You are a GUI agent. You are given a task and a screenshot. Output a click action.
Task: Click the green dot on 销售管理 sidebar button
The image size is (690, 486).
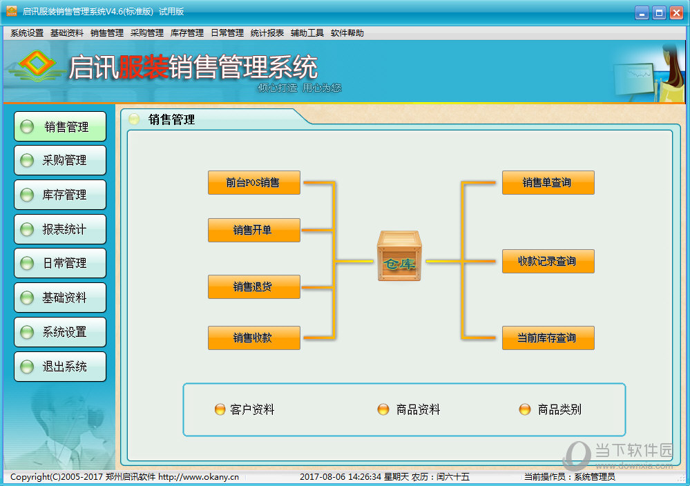[28, 126]
